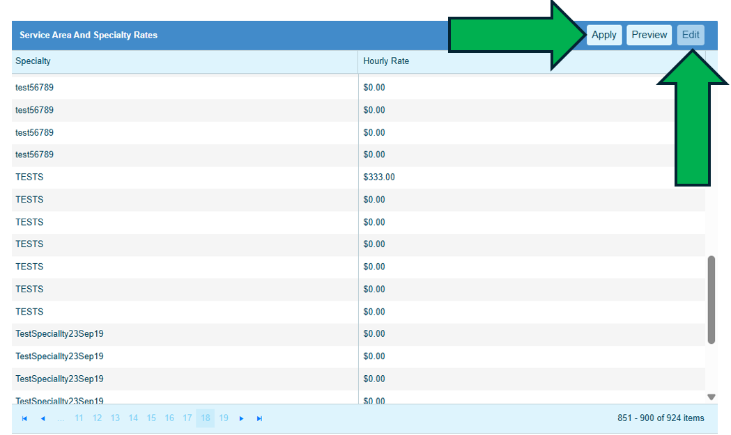Click the scrollbar down arrow in table
Image resolution: width=731 pixels, height=435 pixels.
711,397
